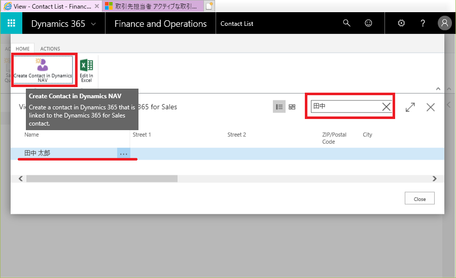This screenshot has width=456, height=278.
Task: Switch to tile view layout
Action: click(x=292, y=107)
